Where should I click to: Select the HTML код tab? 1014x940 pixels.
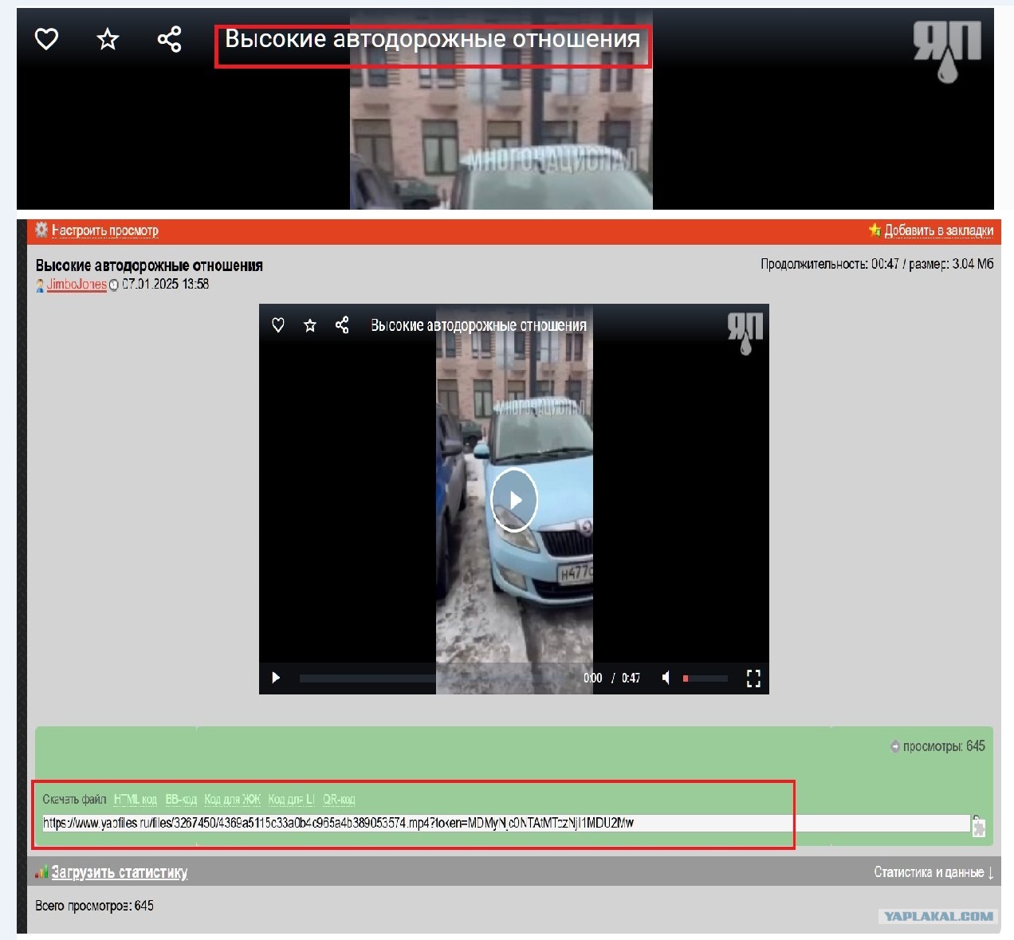(136, 799)
